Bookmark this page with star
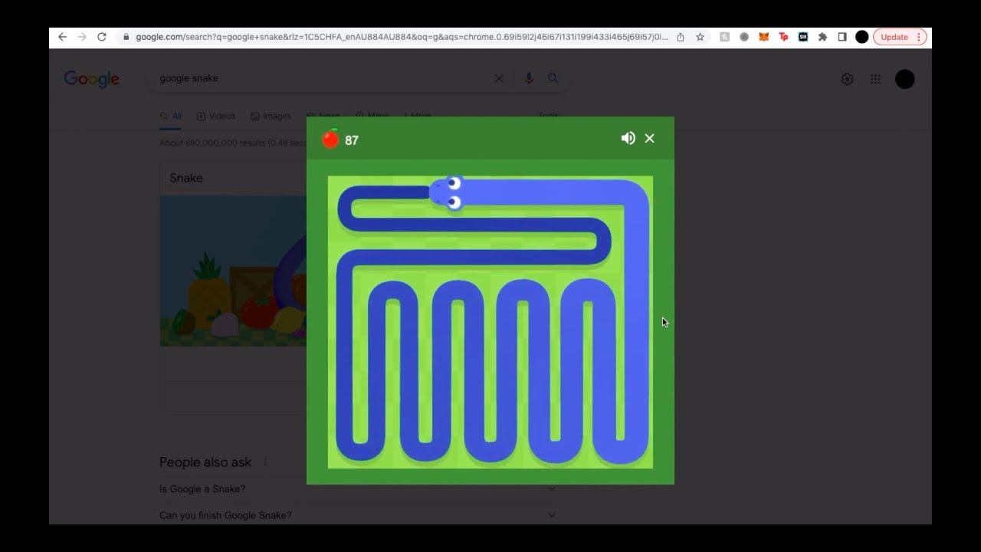981x552 pixels. click(700, 37)
